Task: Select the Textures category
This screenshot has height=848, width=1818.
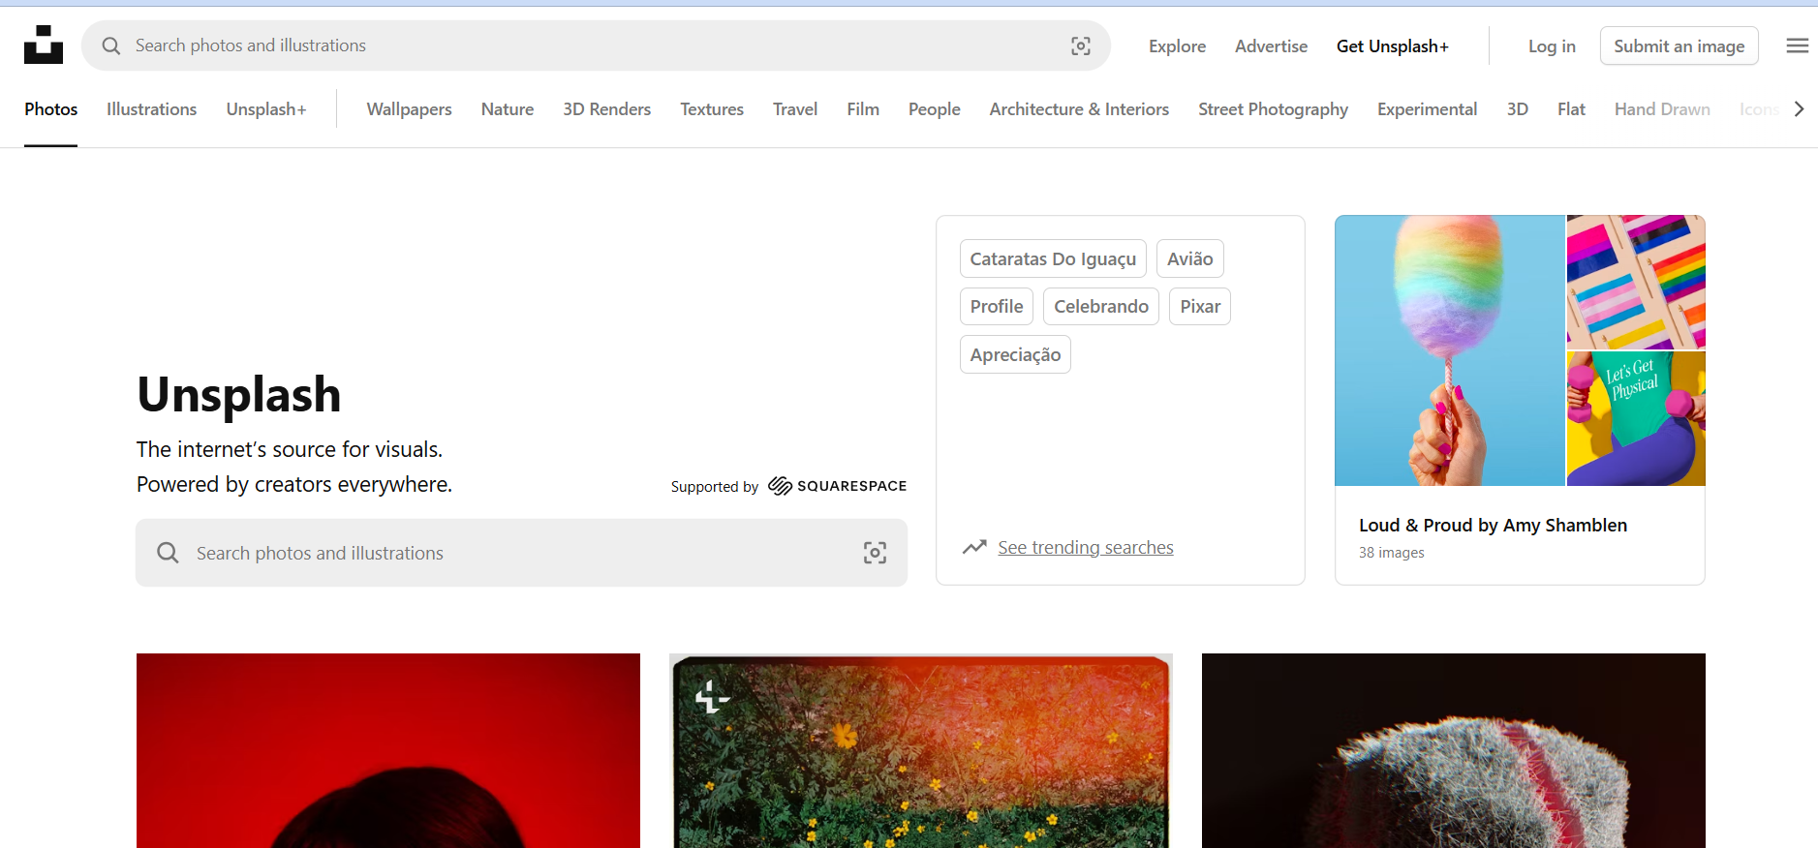Action: [x=712, y=109]
